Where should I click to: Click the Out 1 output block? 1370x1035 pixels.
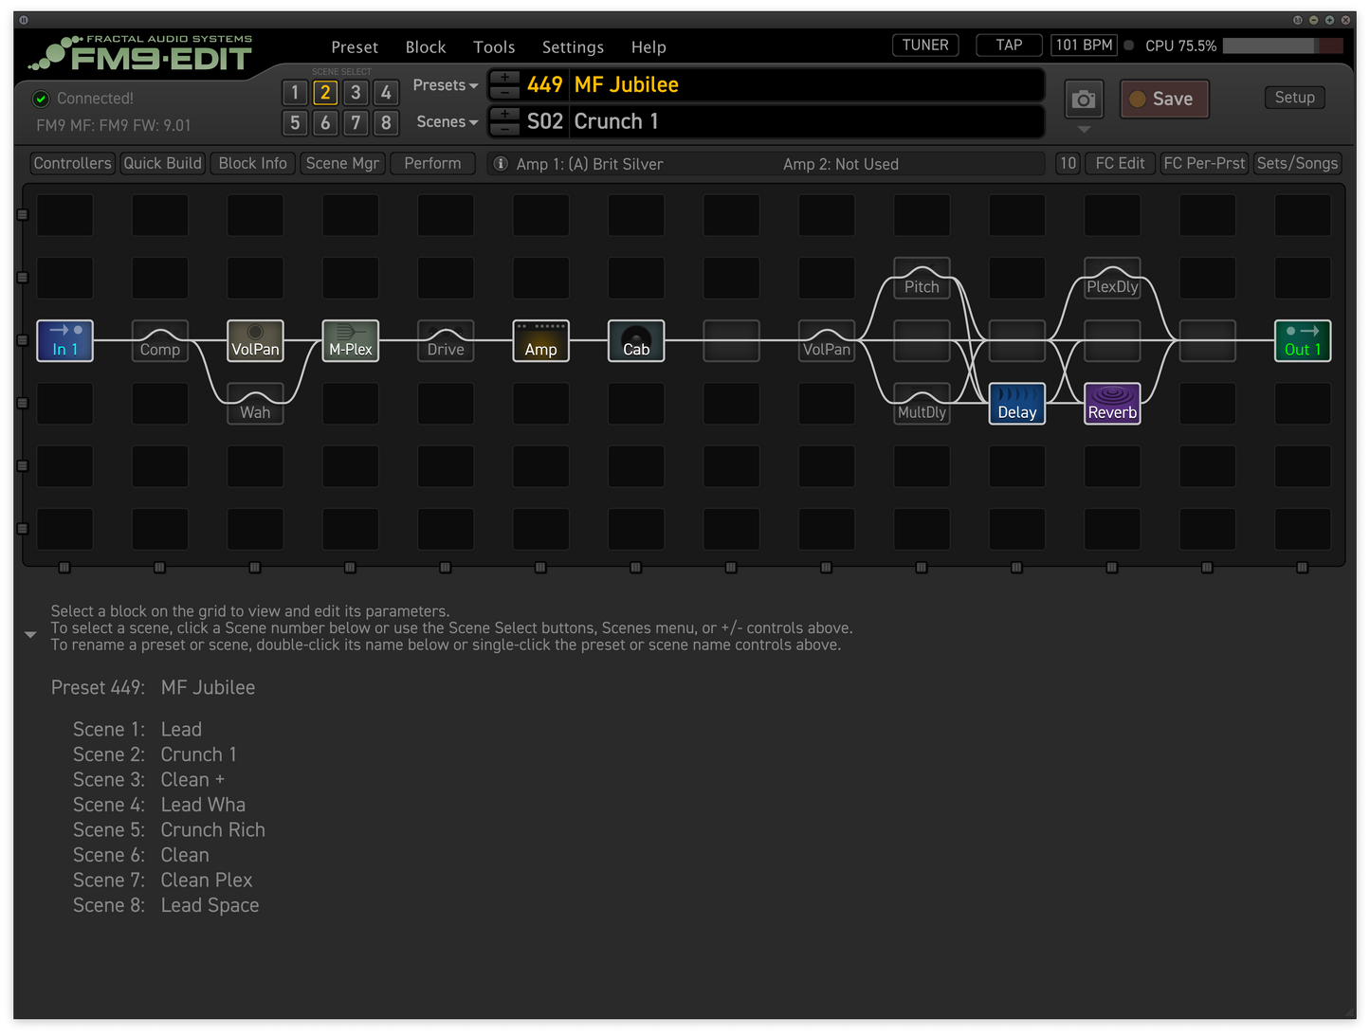[1303, 341]
